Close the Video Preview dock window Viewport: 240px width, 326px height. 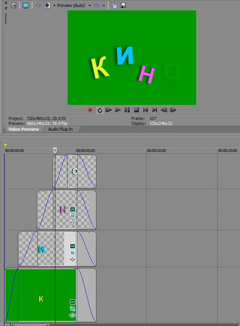click(6, 3)
